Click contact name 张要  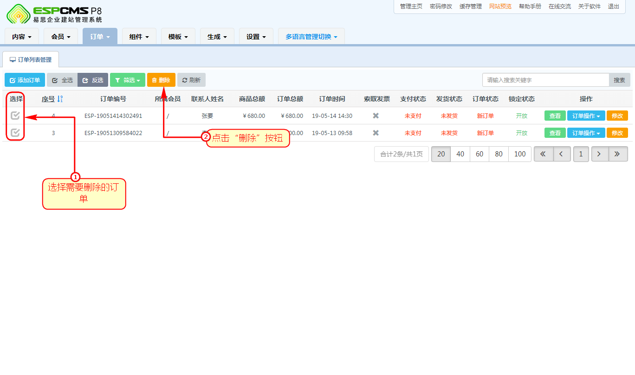click(x=207, y=116)
